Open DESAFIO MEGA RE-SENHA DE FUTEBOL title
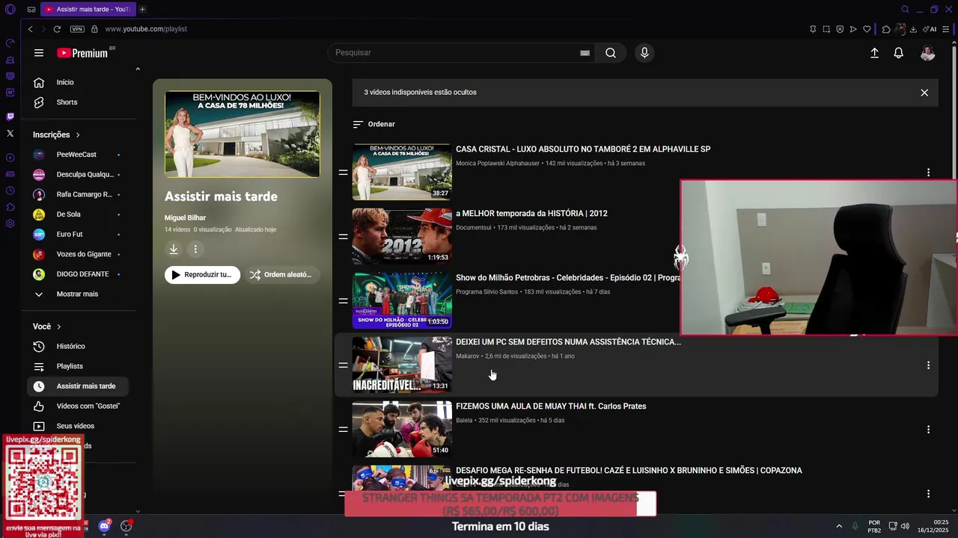Image resolution: width=958 pixels, height=538 pixels. coord(629,471)
